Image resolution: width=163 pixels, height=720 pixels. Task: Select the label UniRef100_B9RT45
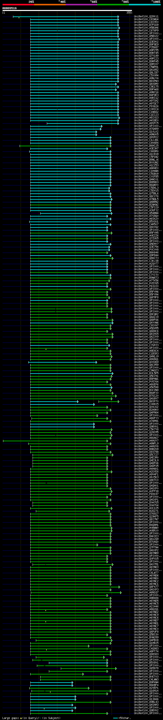point(146,53)
